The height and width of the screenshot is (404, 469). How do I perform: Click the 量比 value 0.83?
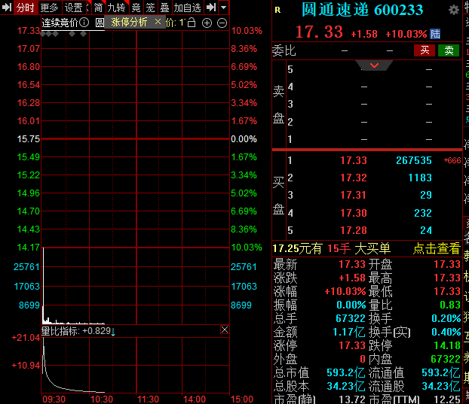coord(450,305)
